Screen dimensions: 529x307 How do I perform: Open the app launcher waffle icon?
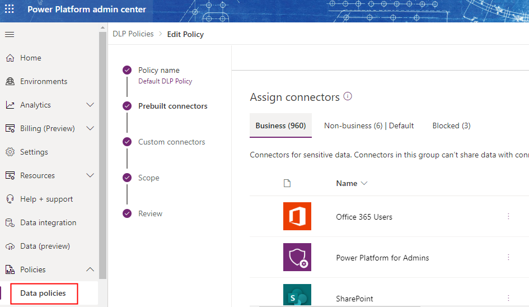point(10,10)
